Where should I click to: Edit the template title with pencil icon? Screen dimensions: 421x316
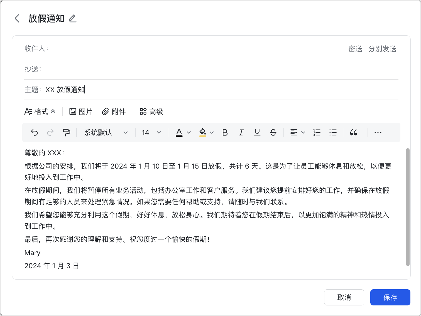pyautogui.click(x=72, y=19)
